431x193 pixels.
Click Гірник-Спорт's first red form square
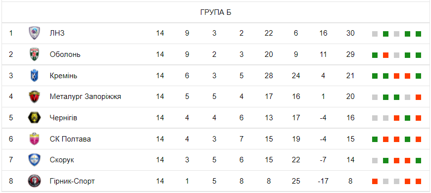pos(375,182)
